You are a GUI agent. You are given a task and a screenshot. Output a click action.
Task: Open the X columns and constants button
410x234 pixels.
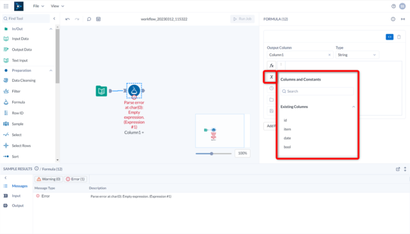pyautogui.click(x=272, y=77)
